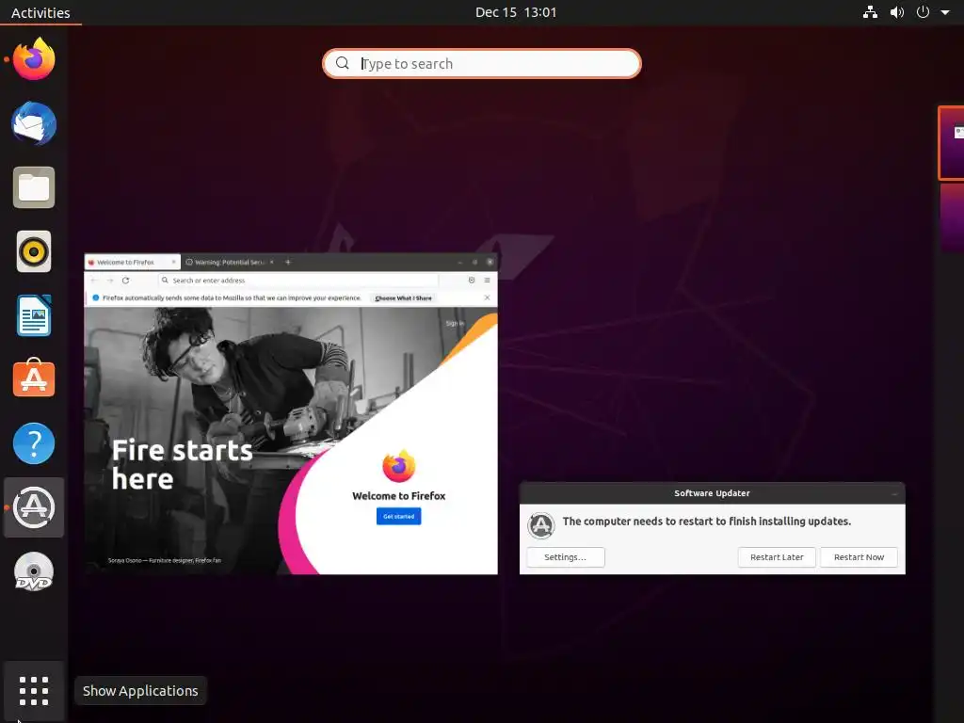
Task: Click the Show Applications grid button
Action: pos(34,691)
